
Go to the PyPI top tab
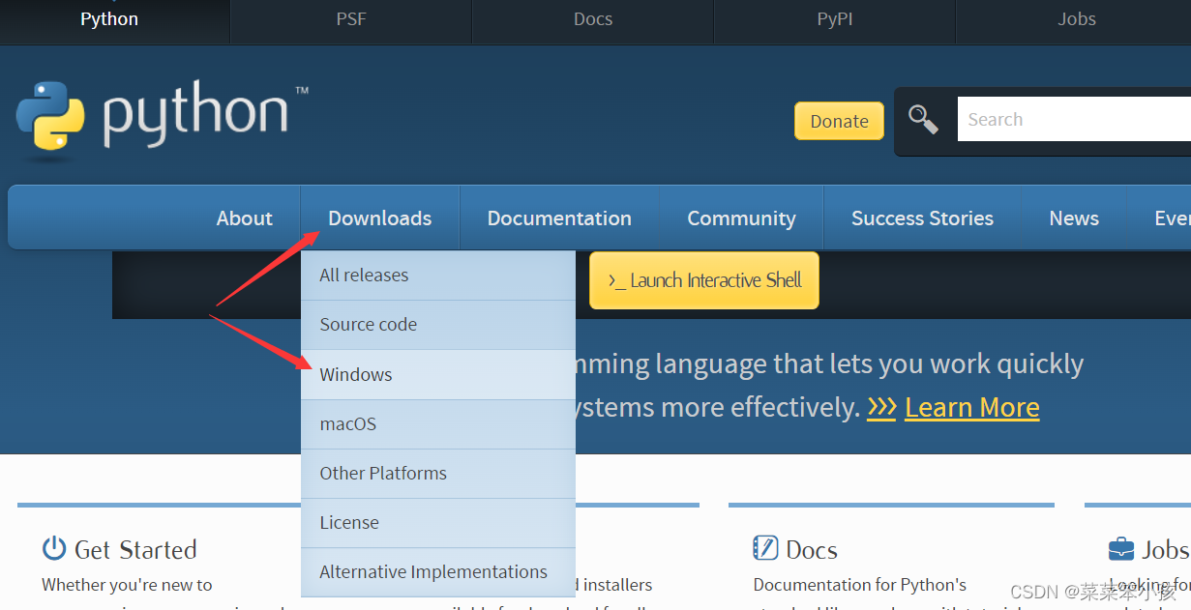pyautogui.click(x=835, y=19)
